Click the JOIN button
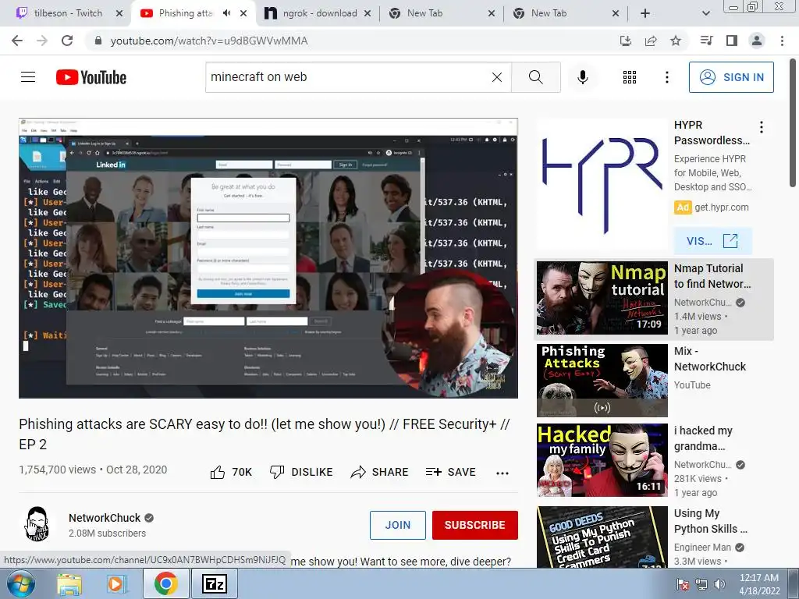 click(397, 525)
